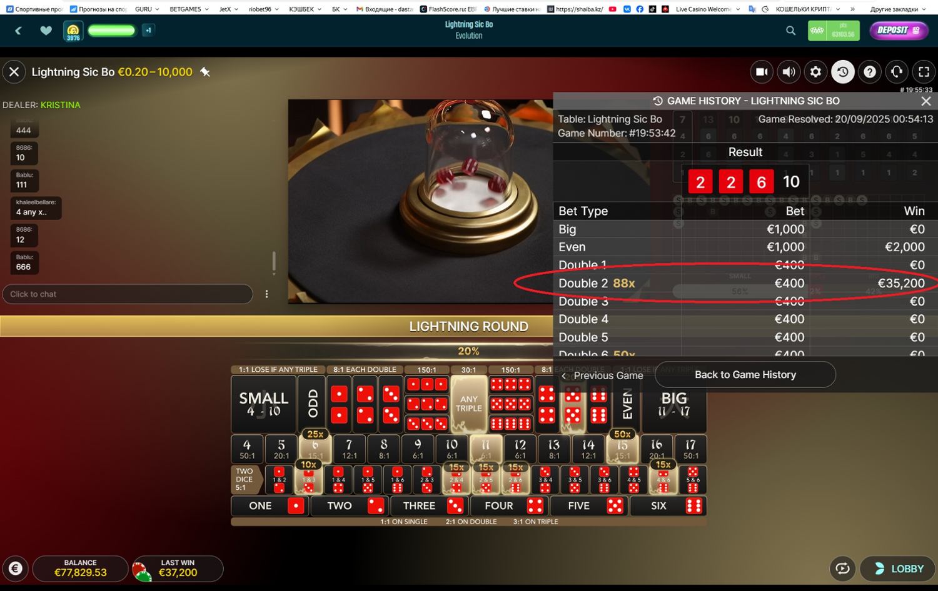
Task: Click Back to Game History button
Action: (745, 375)
